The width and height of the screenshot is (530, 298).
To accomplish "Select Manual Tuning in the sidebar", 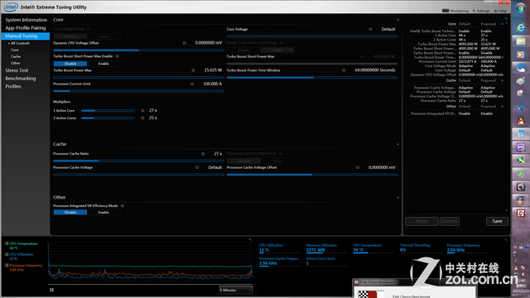I will click(x=26, y=36).
